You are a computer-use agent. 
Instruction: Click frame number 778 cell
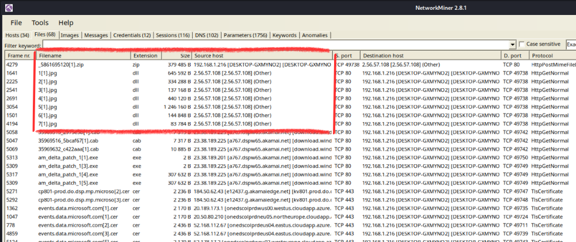tap(10, 225)
